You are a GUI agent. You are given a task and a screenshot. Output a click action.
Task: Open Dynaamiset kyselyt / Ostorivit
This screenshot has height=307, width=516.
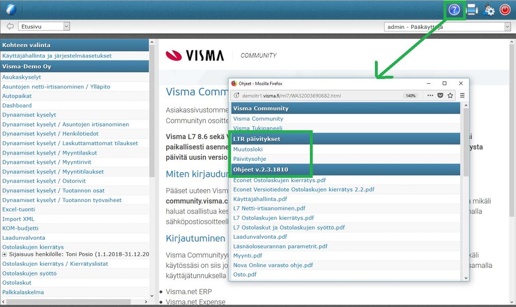point(44,181)
